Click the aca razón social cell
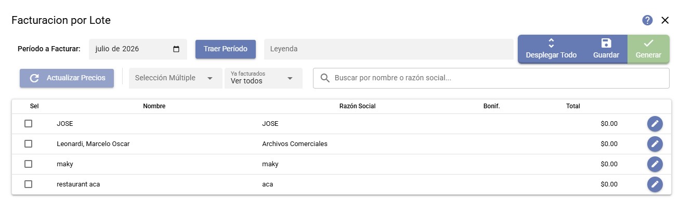Viewport: 680px width, 202px height. (268, 184)
